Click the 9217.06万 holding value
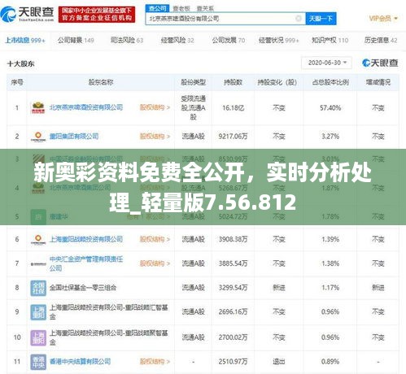Viewport: 406px width, 374px height. 233,137
